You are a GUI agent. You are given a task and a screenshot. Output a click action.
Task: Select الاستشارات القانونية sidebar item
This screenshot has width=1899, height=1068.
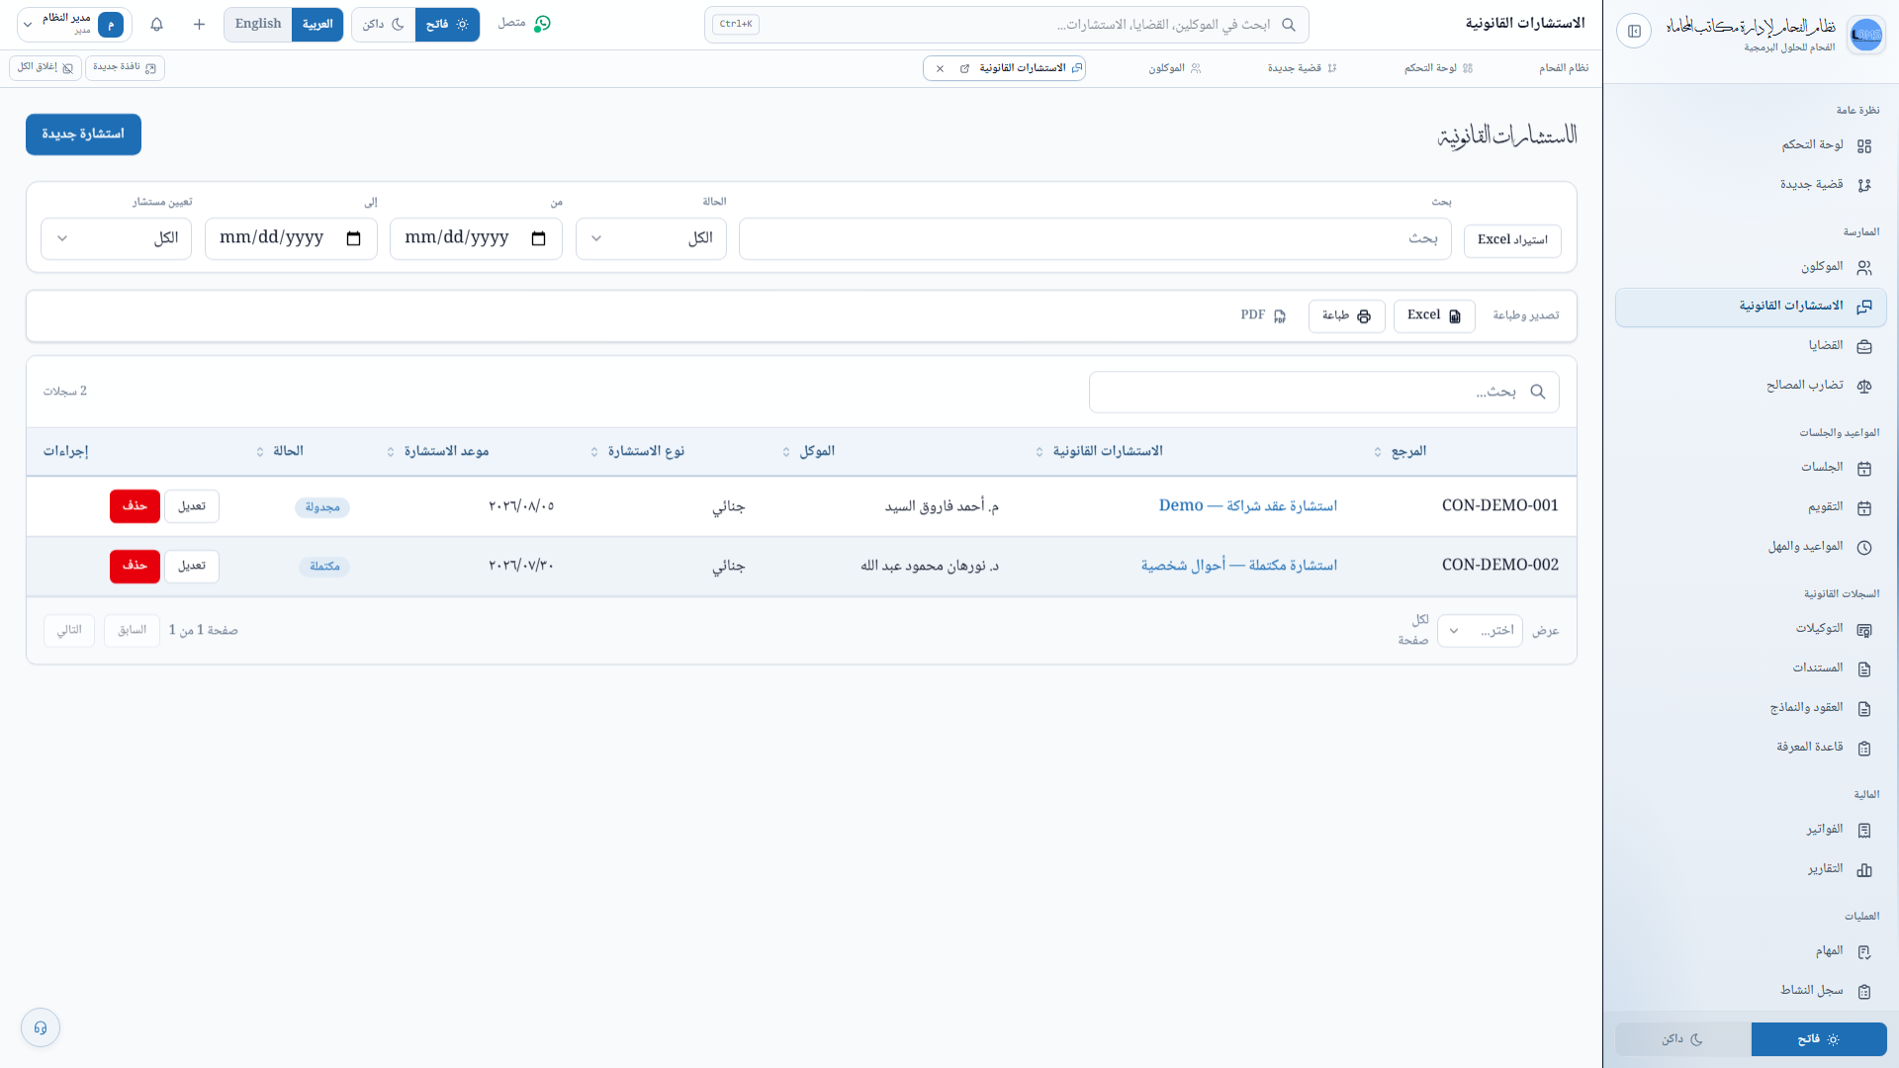[1751, 307]
